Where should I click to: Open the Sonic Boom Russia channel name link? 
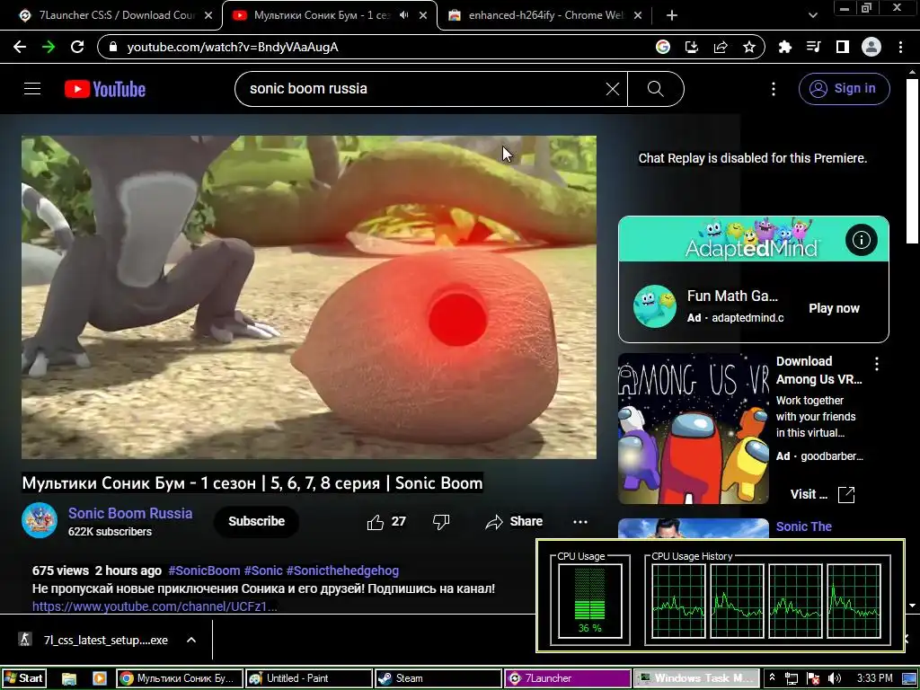130,513
